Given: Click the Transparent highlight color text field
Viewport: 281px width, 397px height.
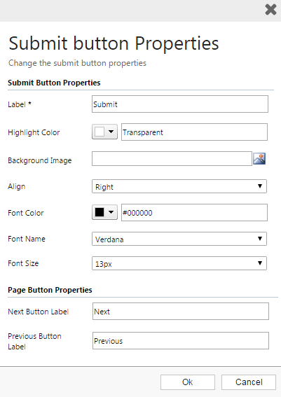Looking at the screenshot, I should coord(194,132).
